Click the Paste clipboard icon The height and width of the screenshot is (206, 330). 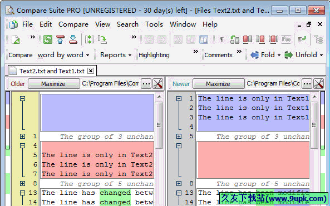(204, 39)
